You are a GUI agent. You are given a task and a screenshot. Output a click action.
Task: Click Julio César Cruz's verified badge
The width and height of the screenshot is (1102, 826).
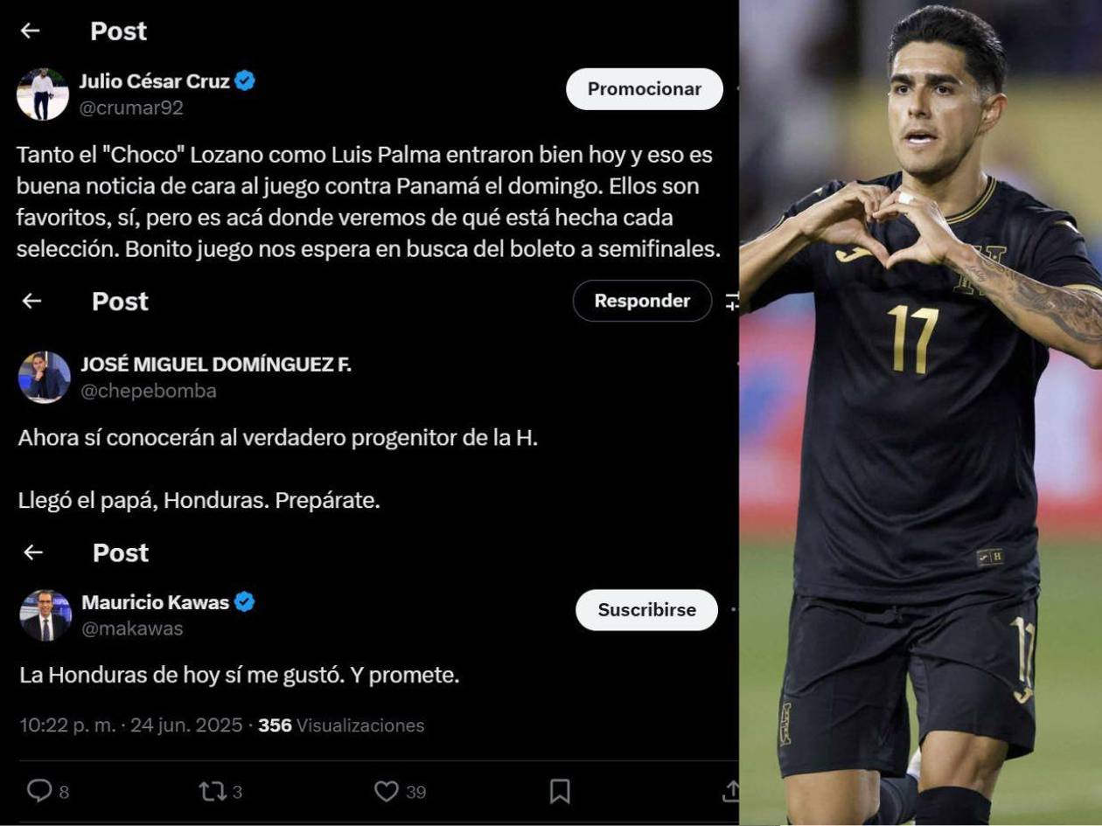[246, 81]
